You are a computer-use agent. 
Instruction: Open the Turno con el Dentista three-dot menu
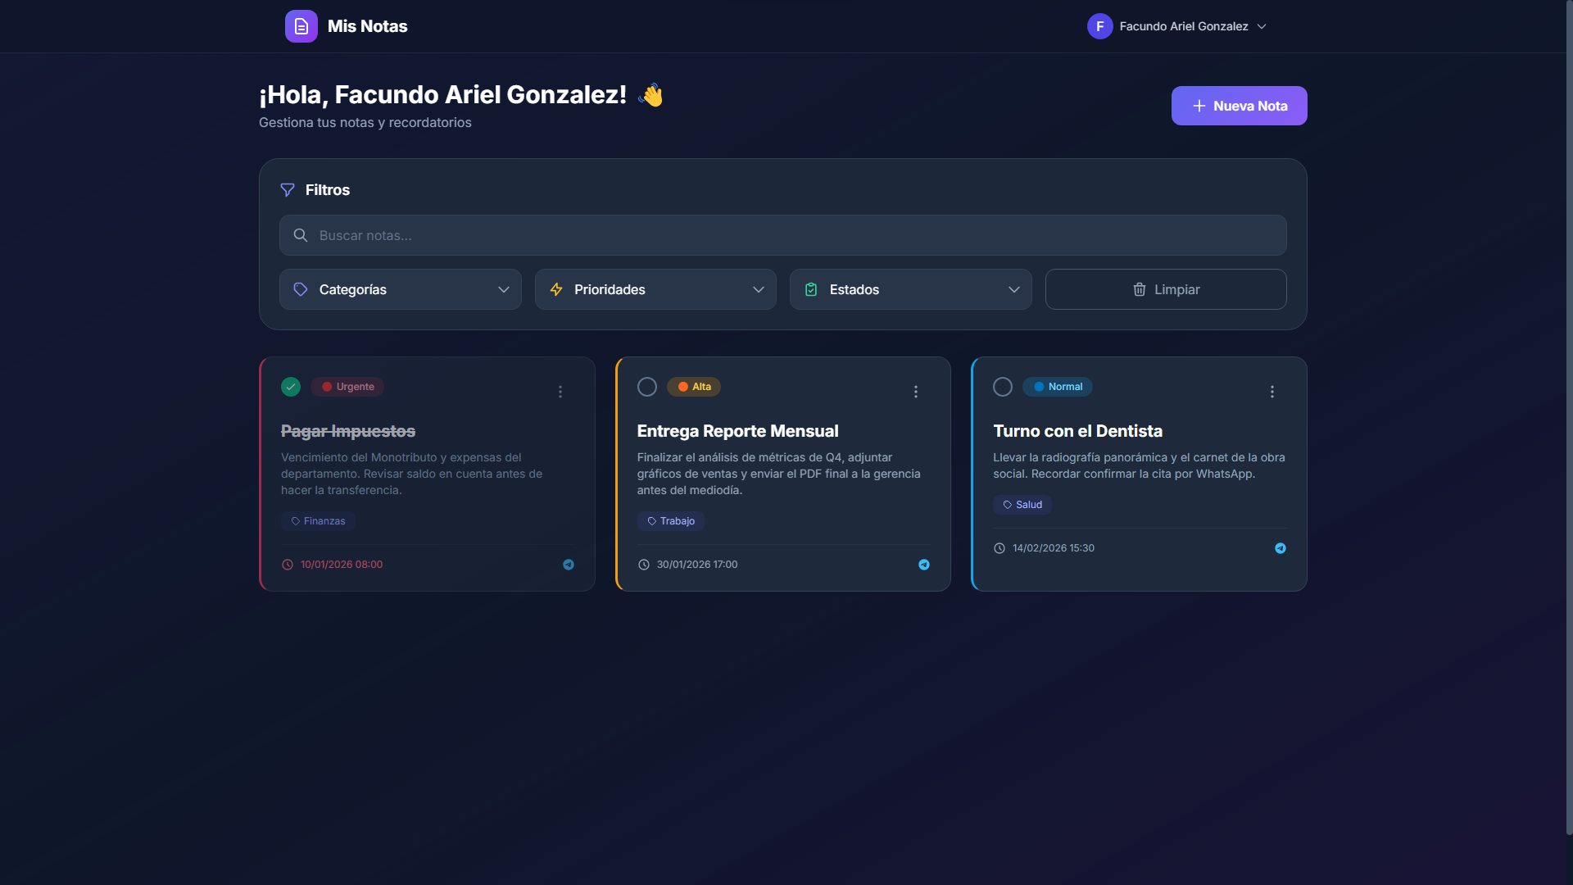(x=1272, y=392)
